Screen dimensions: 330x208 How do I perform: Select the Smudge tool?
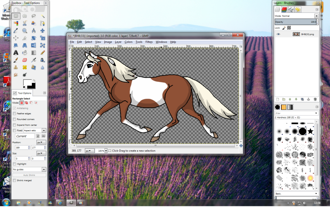click(16, 75)
